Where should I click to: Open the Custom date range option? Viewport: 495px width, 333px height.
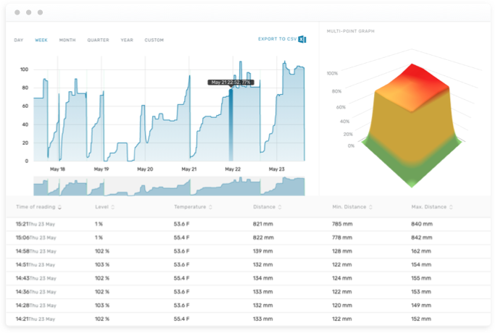click(154, 40)
